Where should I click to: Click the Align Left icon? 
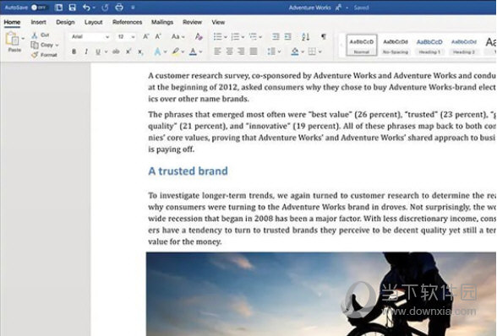point(217,51)
